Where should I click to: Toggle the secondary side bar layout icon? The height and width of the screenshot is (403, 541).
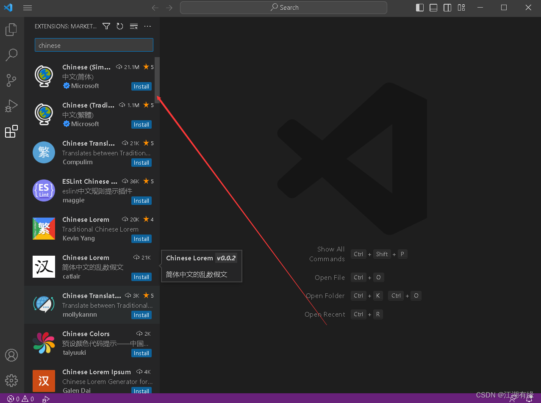(447, 8)
